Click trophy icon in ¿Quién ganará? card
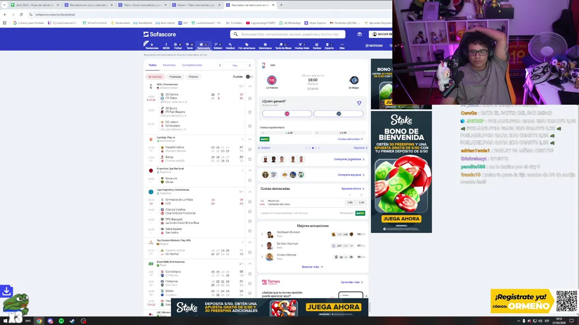The image size is (579, 325). tap(359, 103)
